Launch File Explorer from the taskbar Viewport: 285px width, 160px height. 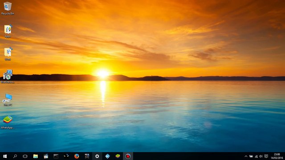[x=36, y=156]
